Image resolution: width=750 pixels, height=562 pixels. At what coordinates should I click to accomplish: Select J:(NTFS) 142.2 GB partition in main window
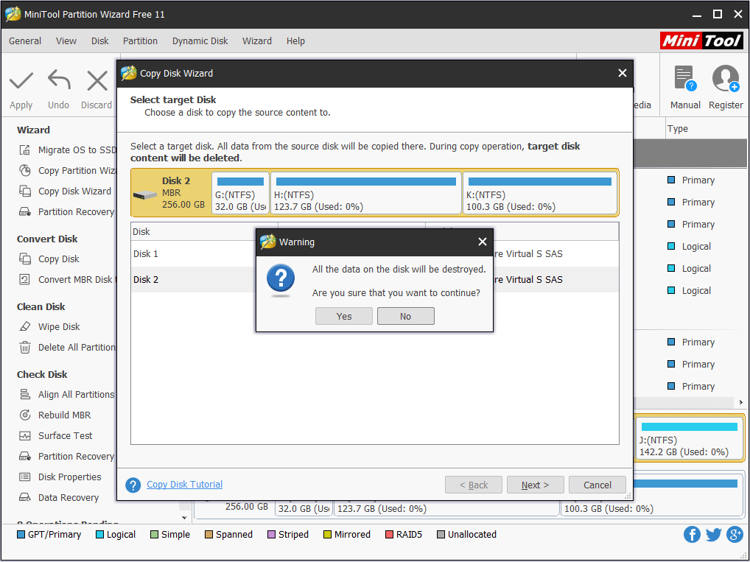point(689,438)
